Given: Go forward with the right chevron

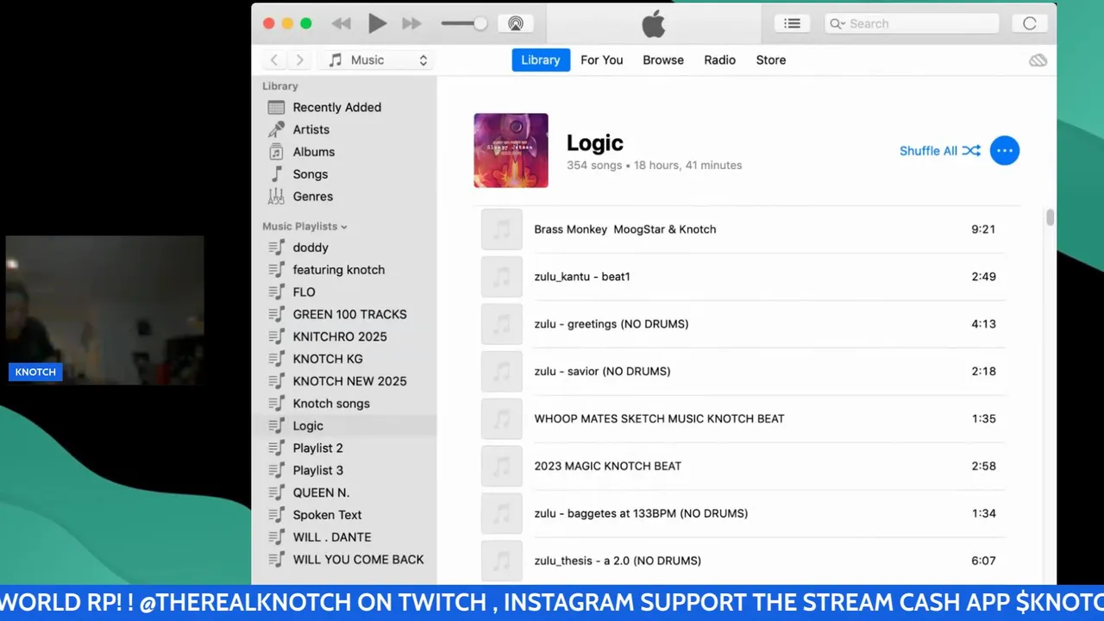Looking at the screenshot, I should (299, 60).
